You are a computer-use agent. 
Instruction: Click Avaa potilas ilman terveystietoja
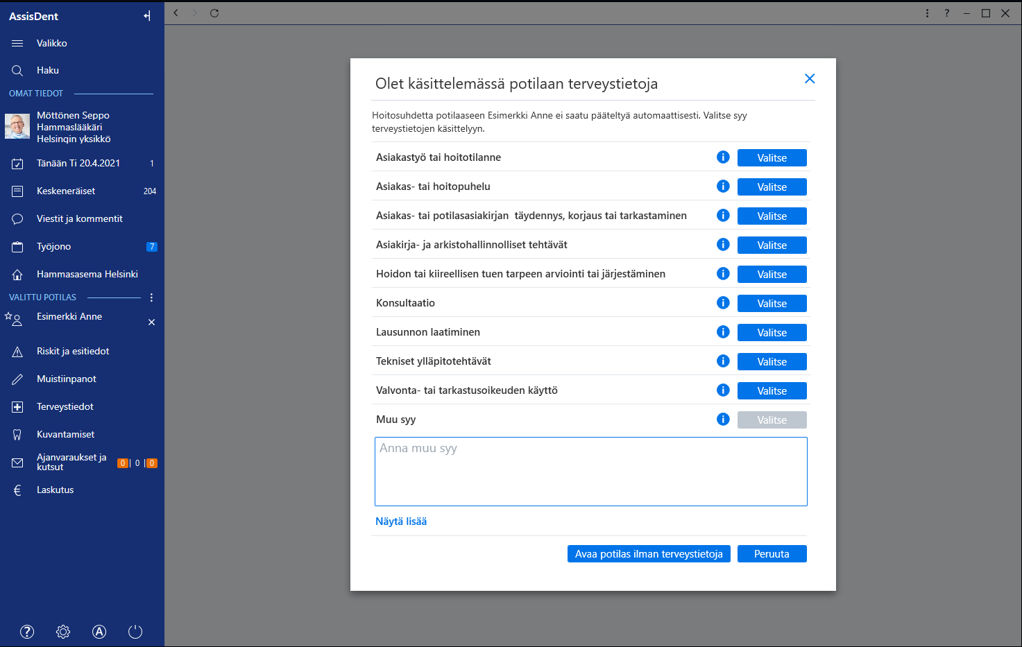tap(649, 554)
